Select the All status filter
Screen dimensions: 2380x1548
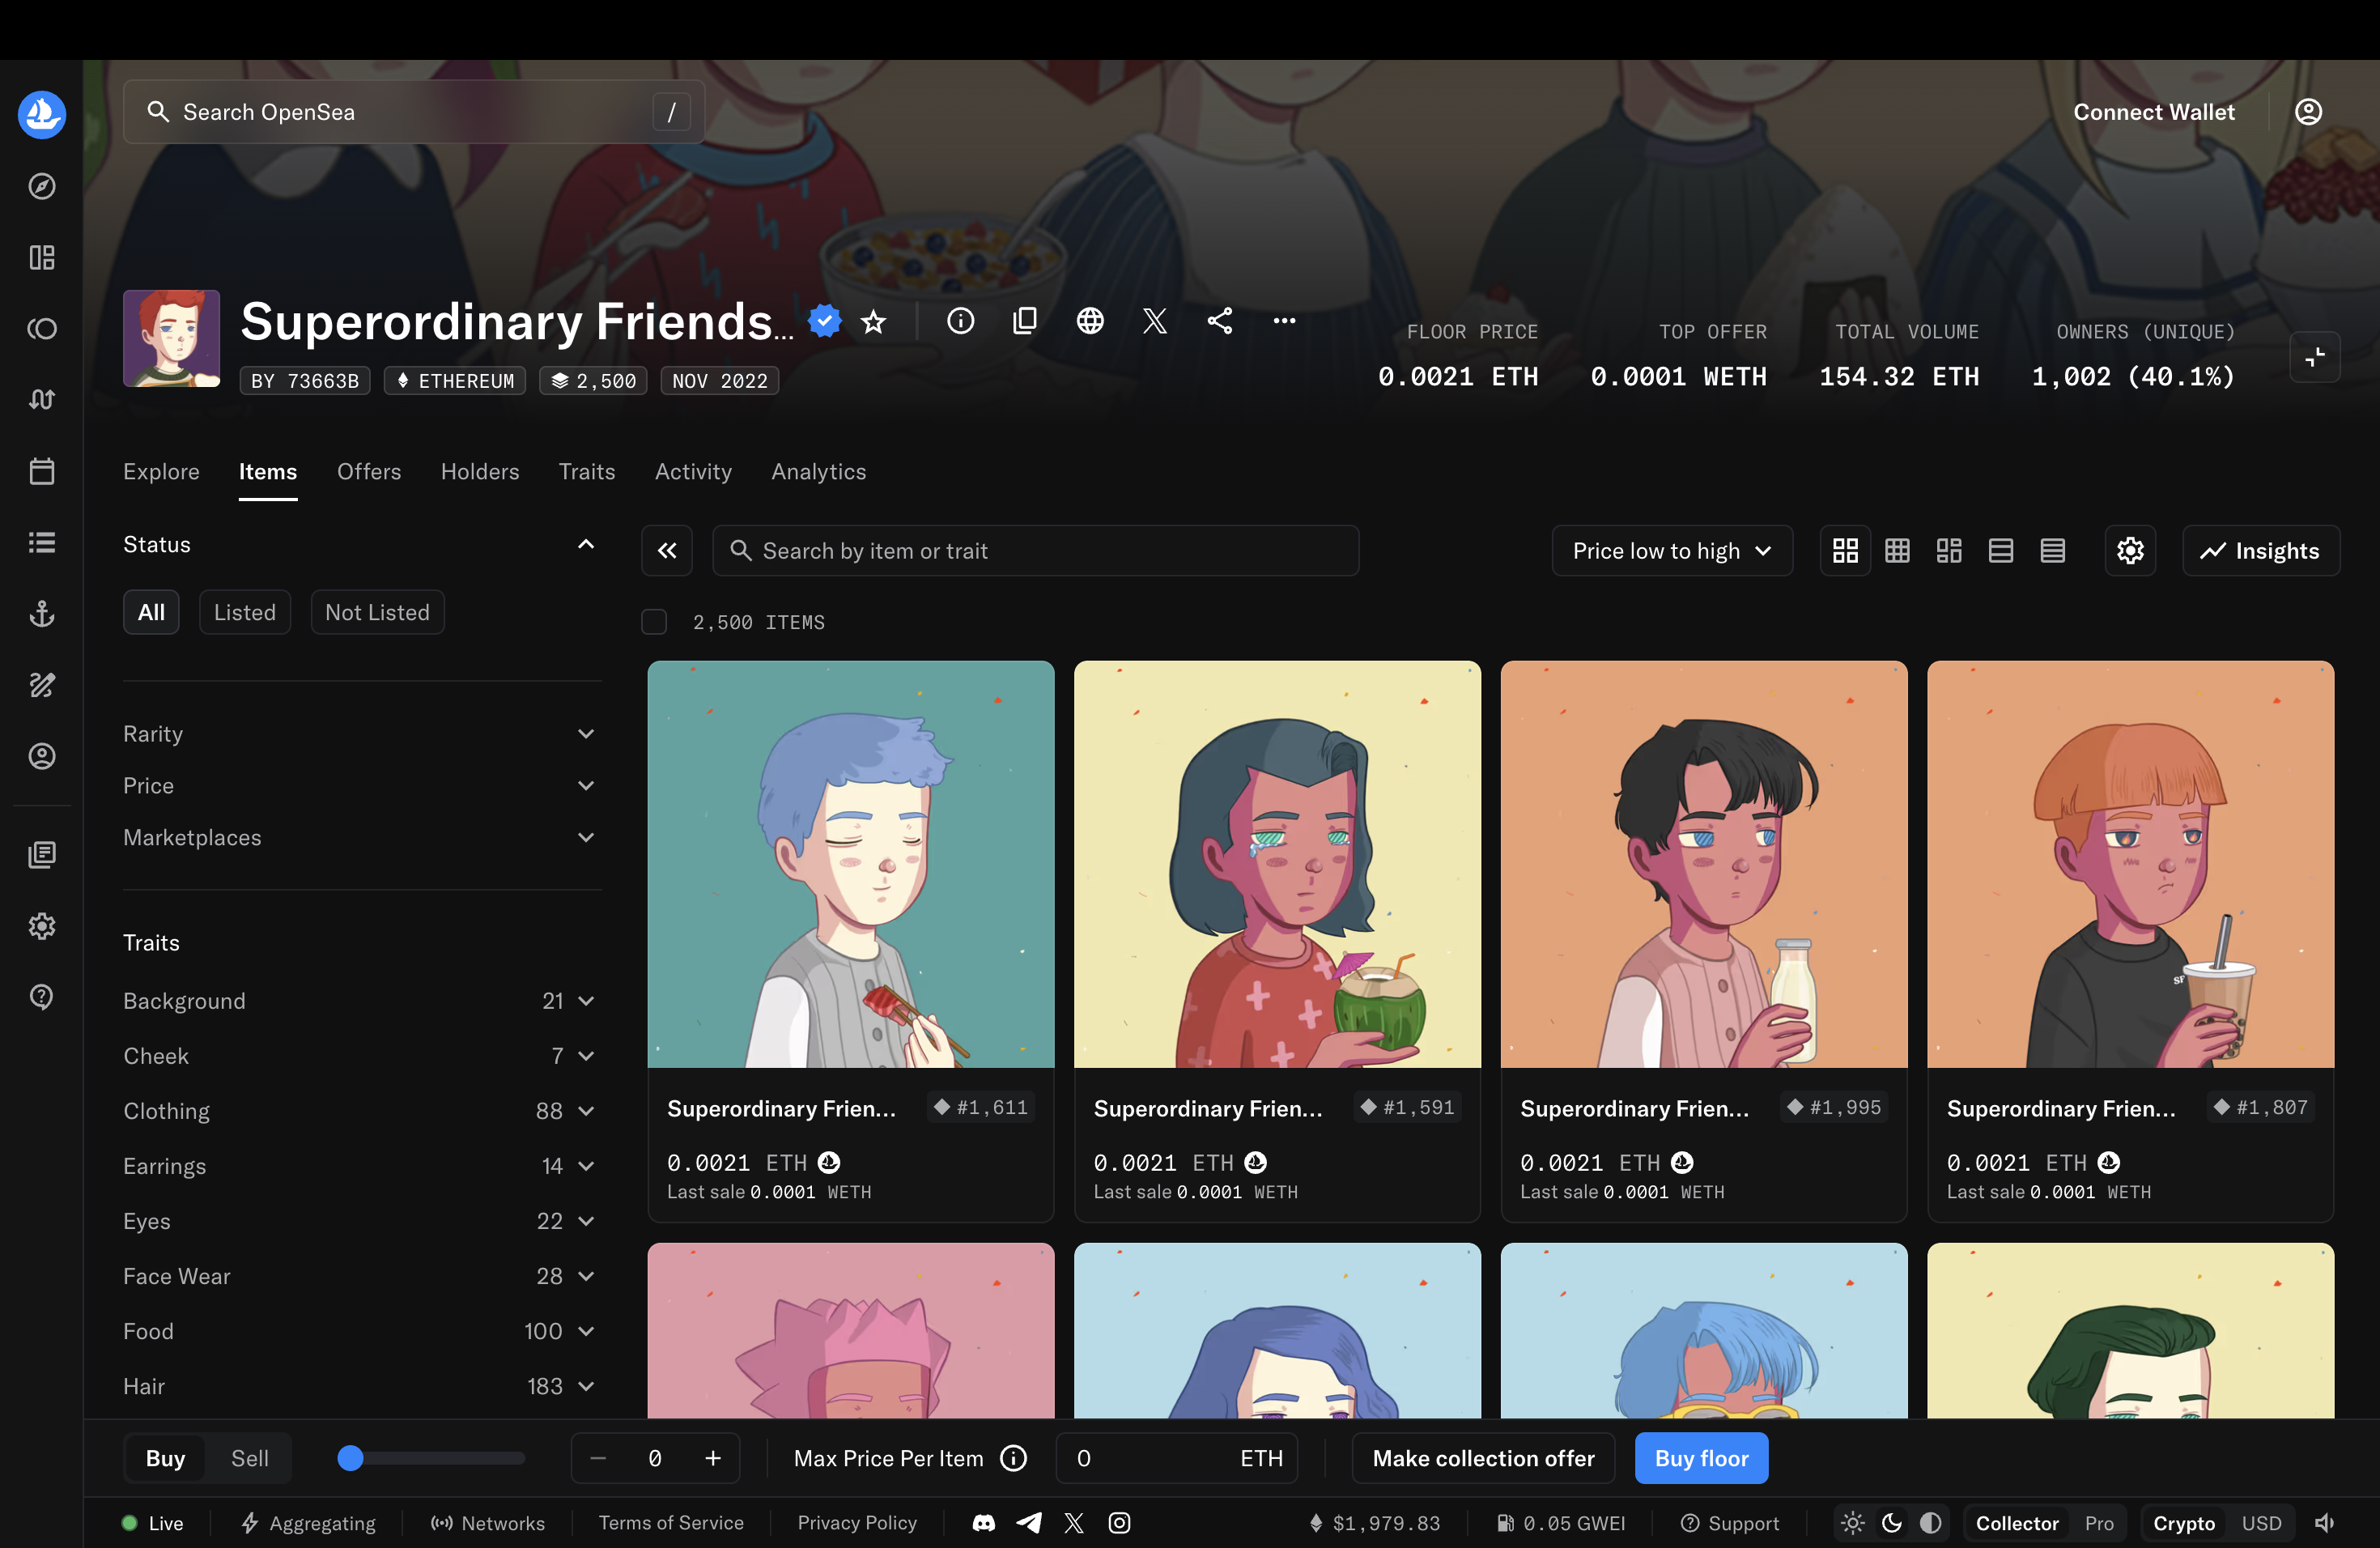[151, 612]
